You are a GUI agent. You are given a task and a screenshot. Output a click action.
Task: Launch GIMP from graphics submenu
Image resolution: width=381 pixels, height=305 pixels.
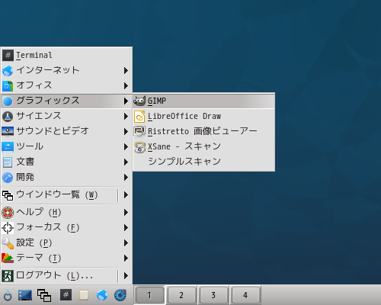(x=203, y=101)
